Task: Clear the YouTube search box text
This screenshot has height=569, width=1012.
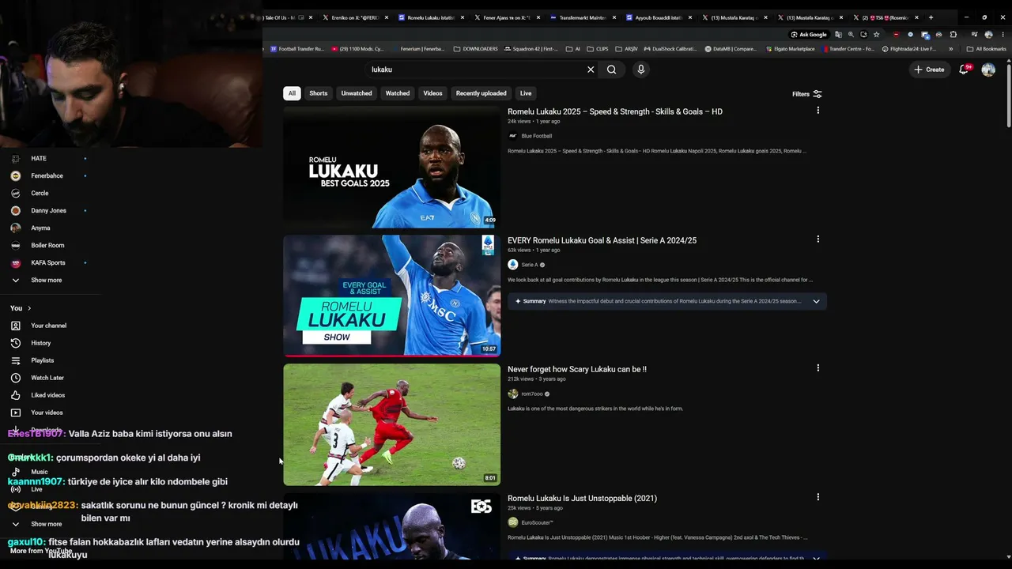Action: point(591,70)
